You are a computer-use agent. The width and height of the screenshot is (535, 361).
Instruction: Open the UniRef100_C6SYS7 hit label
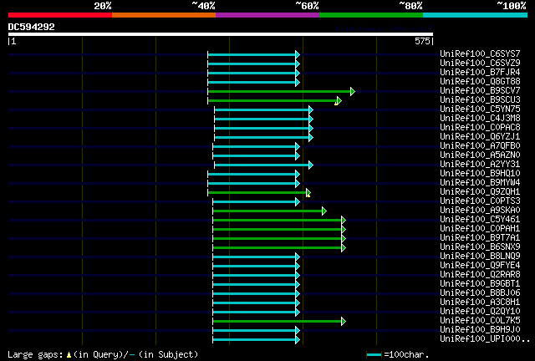tap(480, 54)
